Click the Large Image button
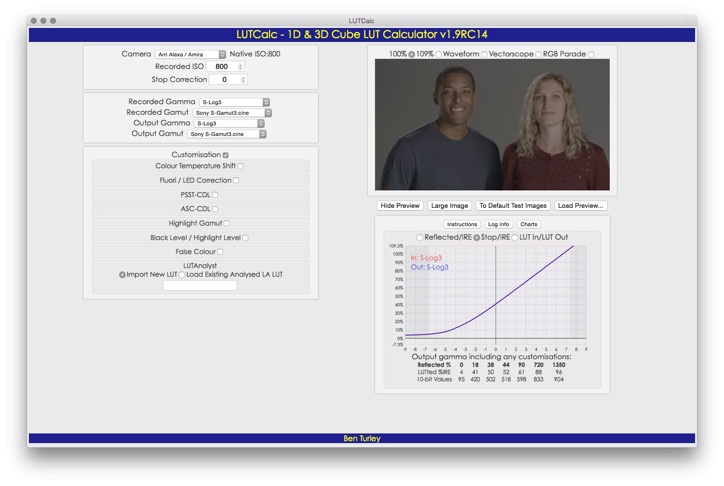 449,206
